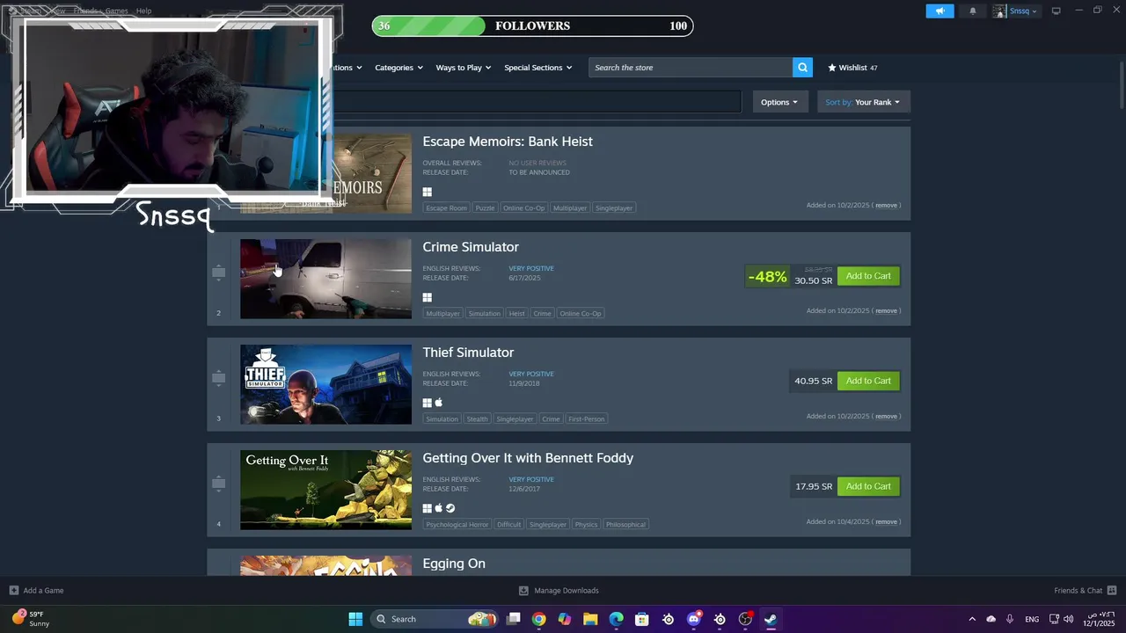Open the Categories dropdown
The width and height of the screenshot is (1126, 633).
coord(398,68)
